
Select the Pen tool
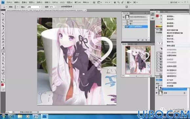(3, 58)
